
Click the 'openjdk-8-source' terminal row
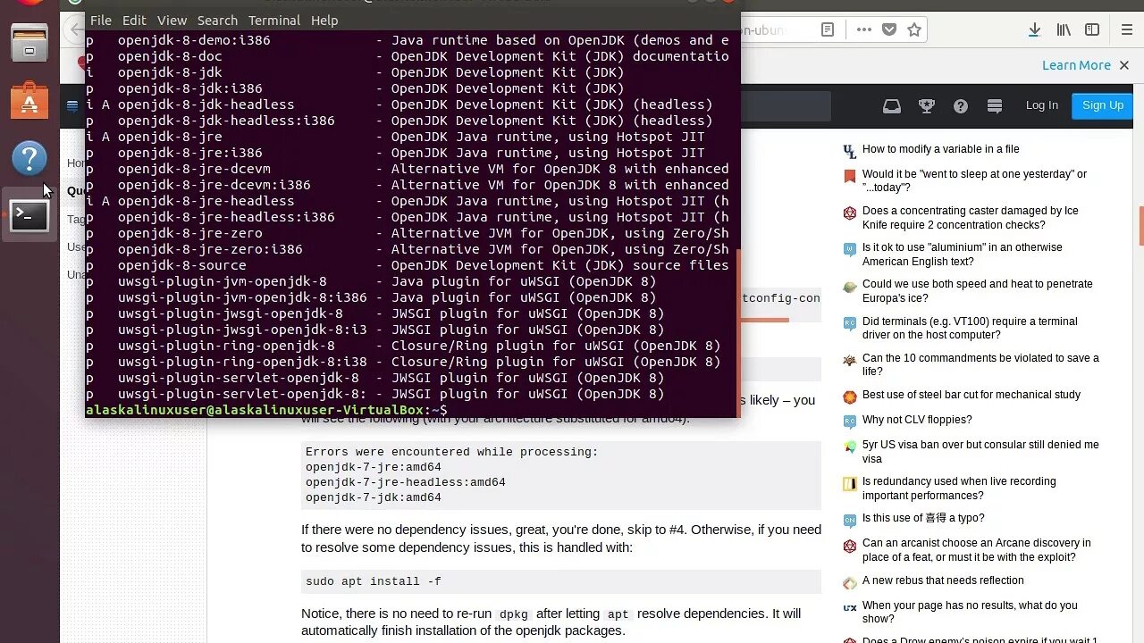(408, 265)
